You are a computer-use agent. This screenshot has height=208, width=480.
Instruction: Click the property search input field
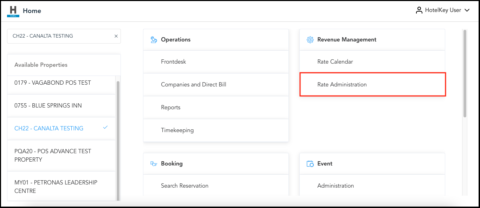60,36
